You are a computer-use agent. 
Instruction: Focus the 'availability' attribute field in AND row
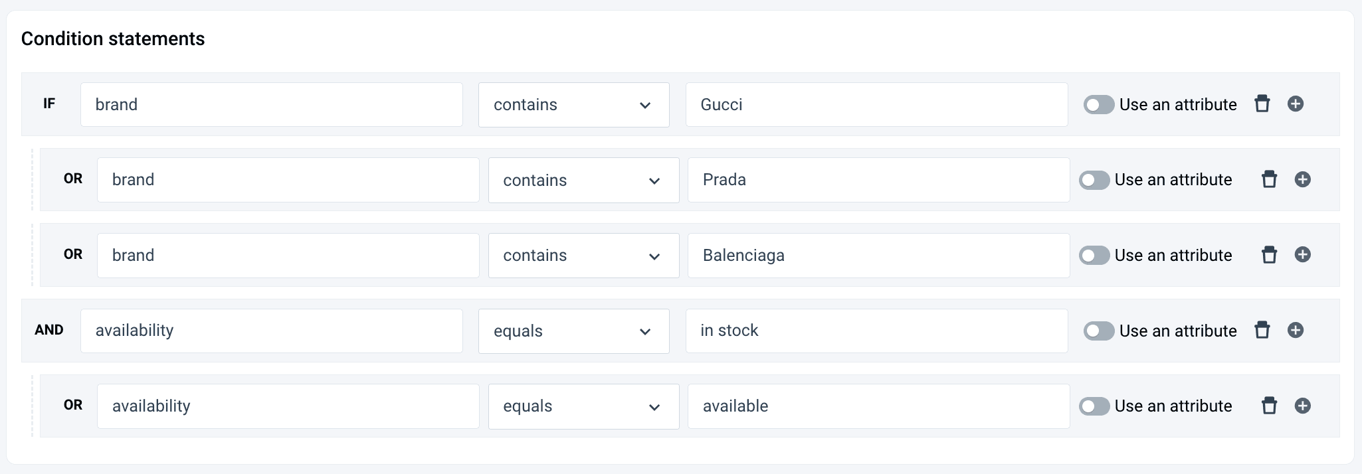pos(271,331)
